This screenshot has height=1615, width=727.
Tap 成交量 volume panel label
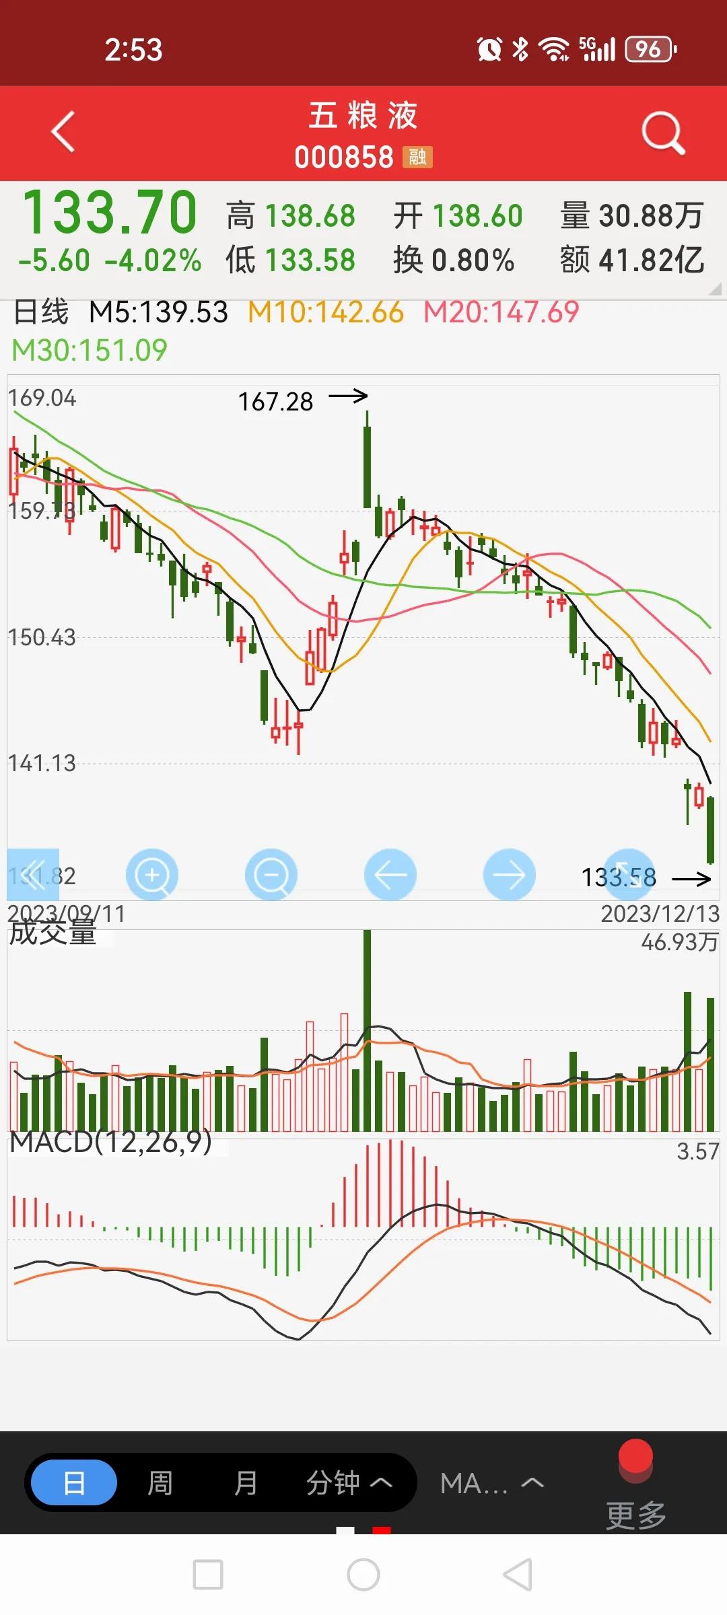click(53, 933)
